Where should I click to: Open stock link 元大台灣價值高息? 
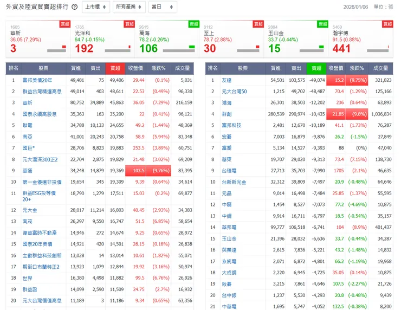42,301
